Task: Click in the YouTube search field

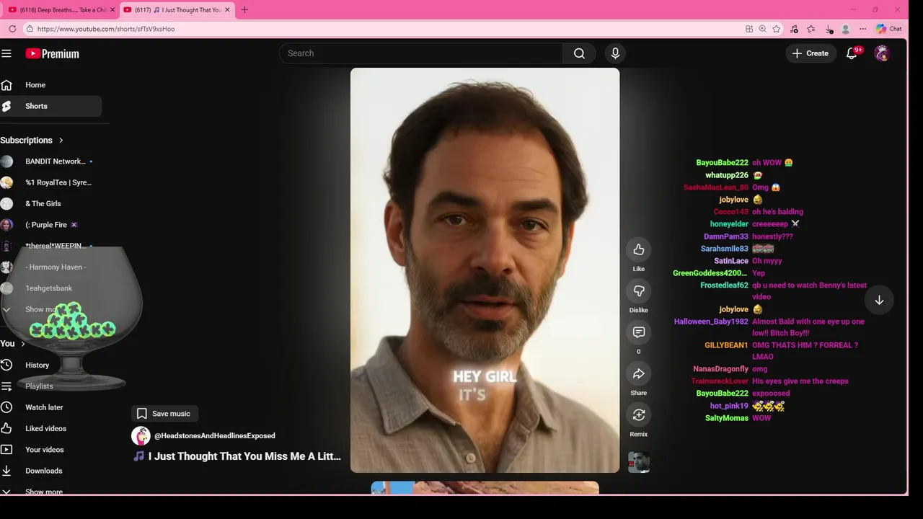Action: click(x=422, y=53)
